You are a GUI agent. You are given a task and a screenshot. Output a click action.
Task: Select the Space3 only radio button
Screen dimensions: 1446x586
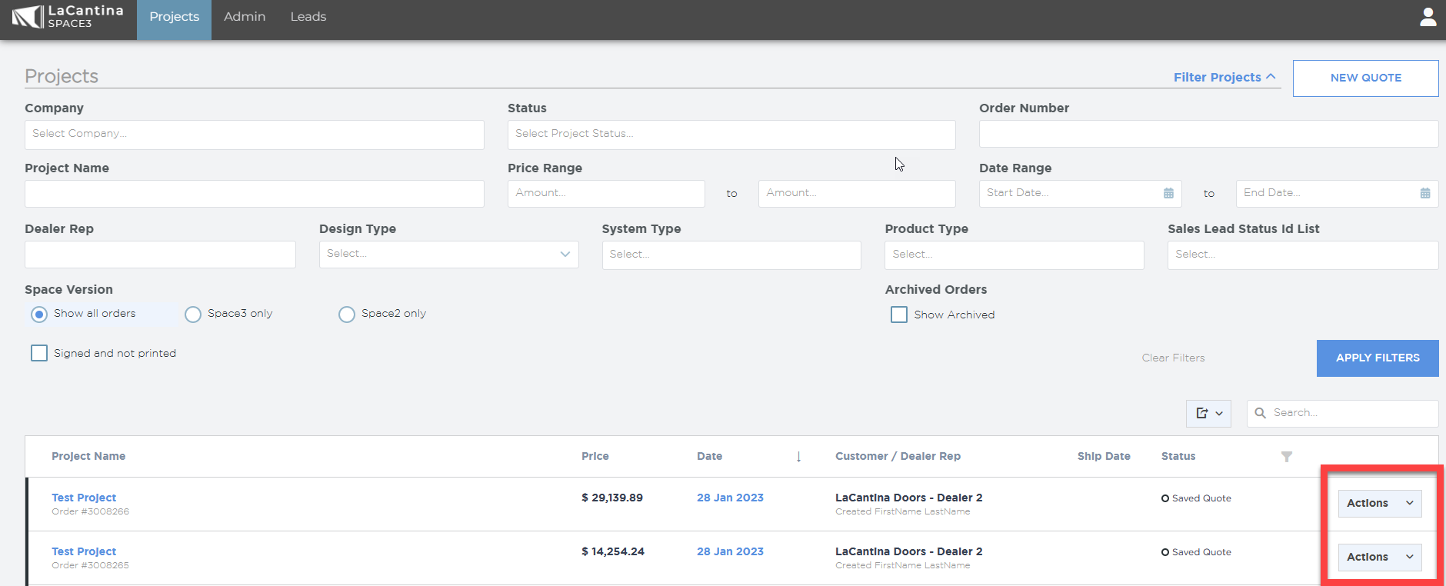pos(193,315)
